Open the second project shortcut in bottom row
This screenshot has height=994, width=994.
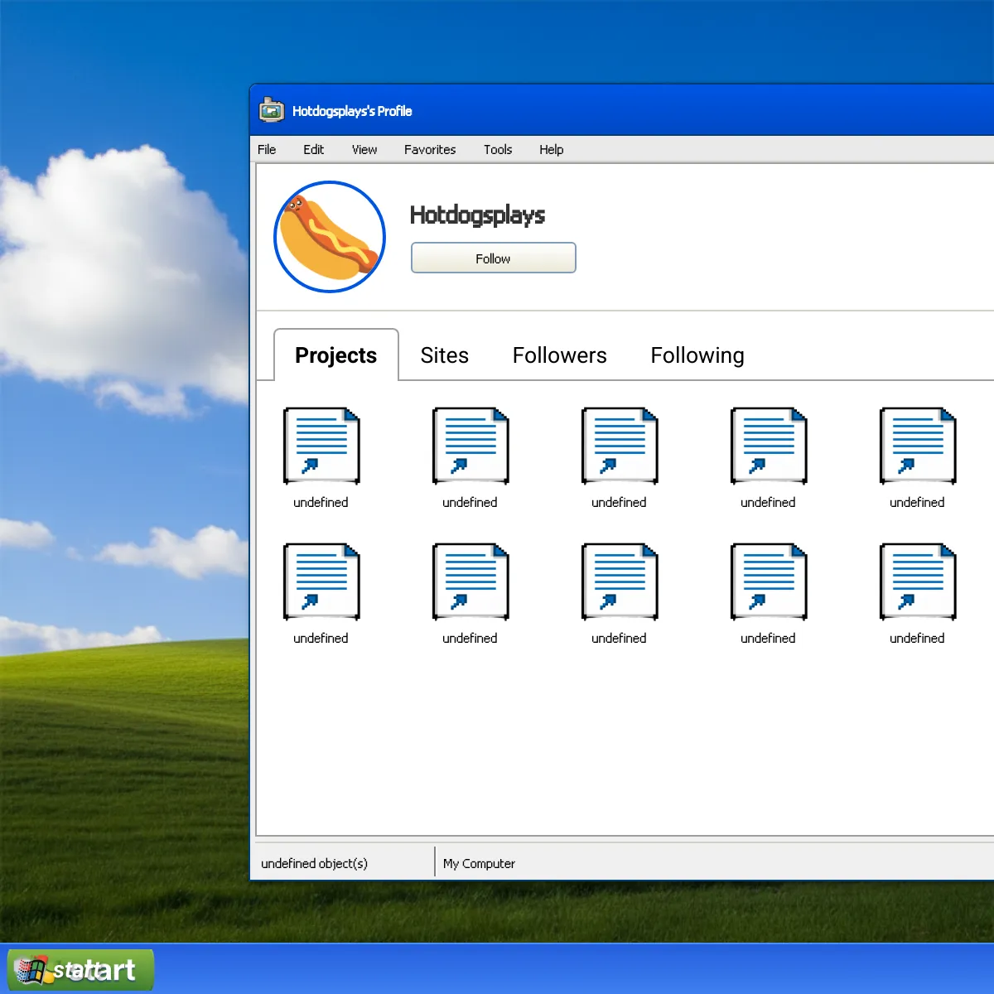coord(470,582)
